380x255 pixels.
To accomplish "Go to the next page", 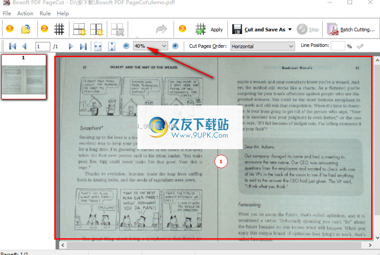I will click(70, 46).
